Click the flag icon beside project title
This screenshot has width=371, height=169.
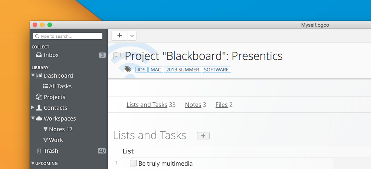117,55
